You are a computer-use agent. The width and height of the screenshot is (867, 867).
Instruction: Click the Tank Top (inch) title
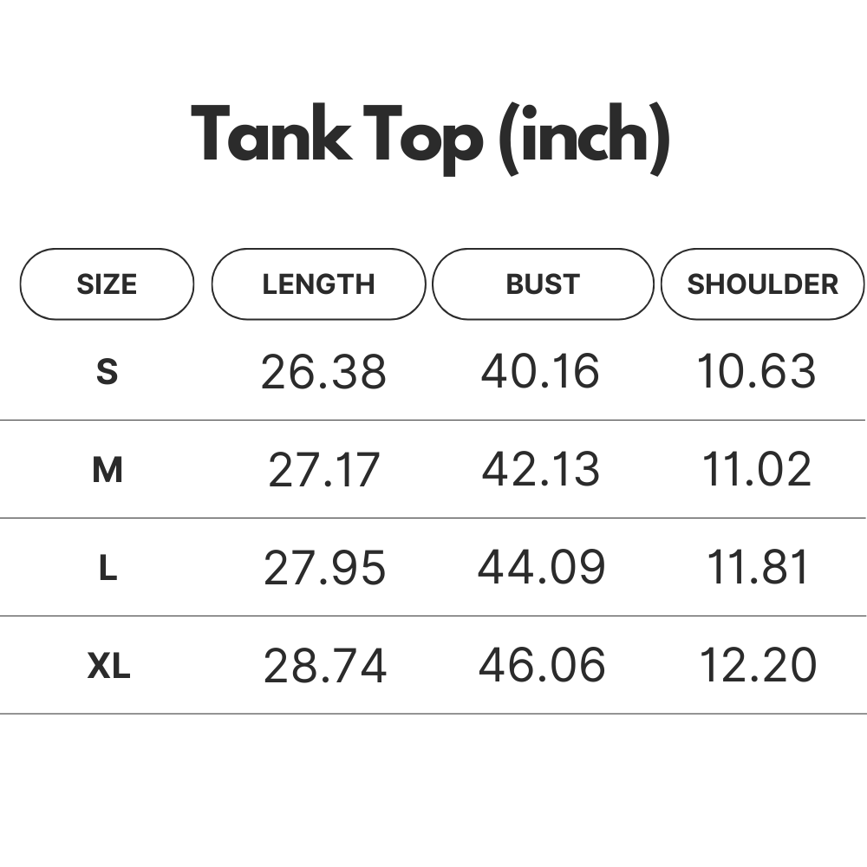pyautogui.click(x=431, y=139)
